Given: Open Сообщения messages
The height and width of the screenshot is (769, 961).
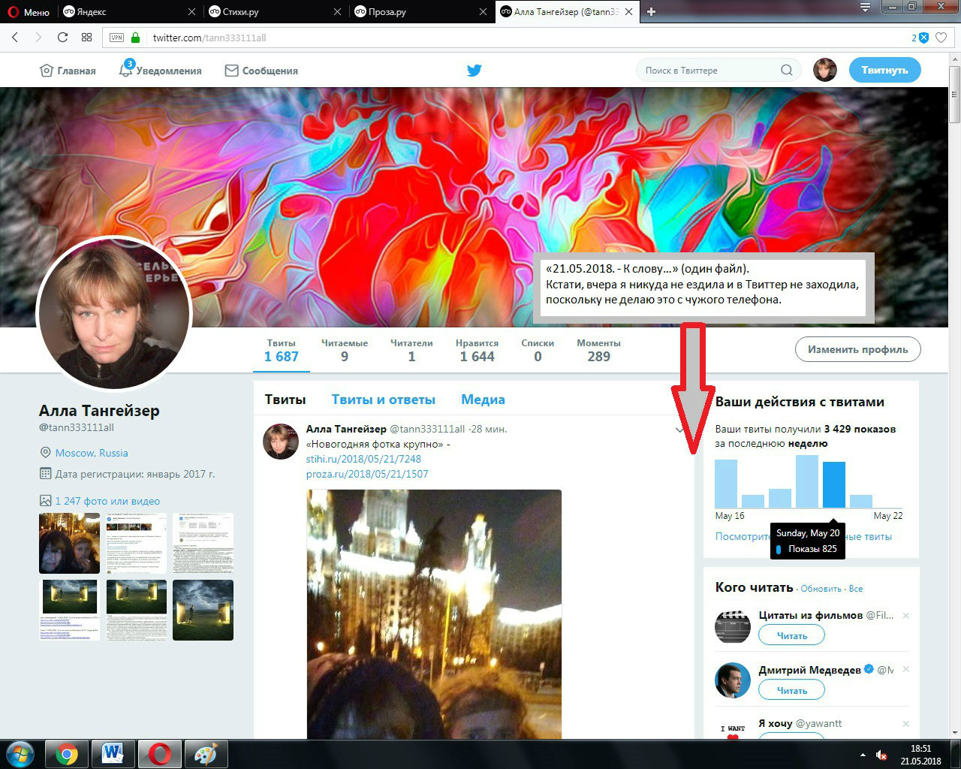Looking at the screenshot, I should 261,71.
